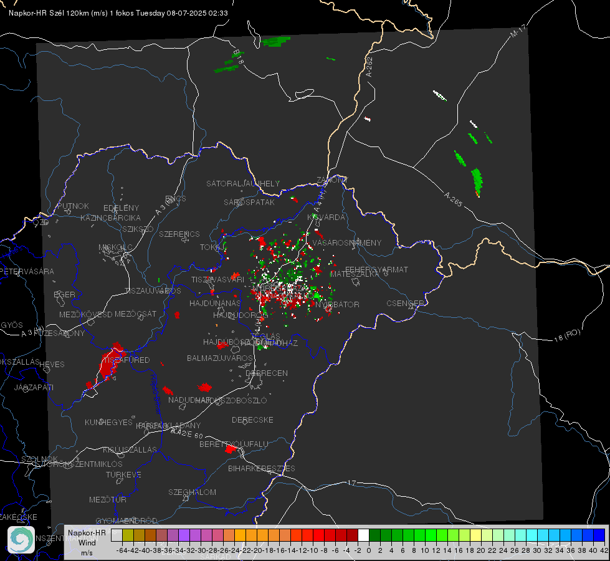The height and width of the screenshot is (561, 610).
Task: Select the KISÚJSZÁLLÁS label
Action: coord(130,450)
